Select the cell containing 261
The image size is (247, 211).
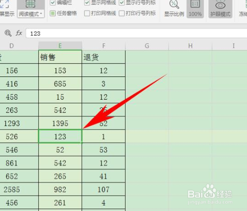(x=60, y=202)
